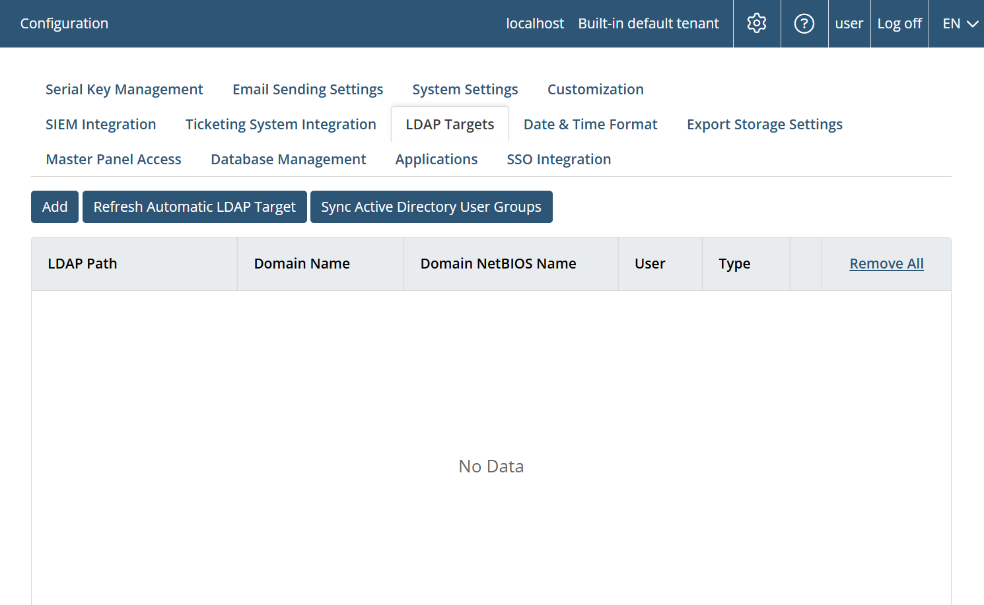
Task: Click the Log off link
Action: [899, 24]
